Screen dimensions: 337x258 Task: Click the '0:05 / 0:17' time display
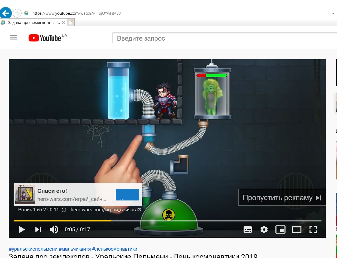[77, 229]
